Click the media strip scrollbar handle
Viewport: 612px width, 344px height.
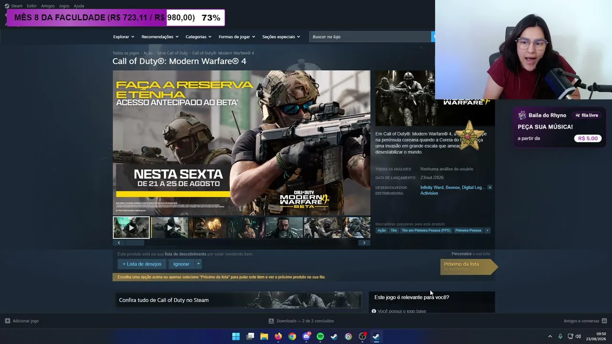pyautogui.click(x=134, y=243)
